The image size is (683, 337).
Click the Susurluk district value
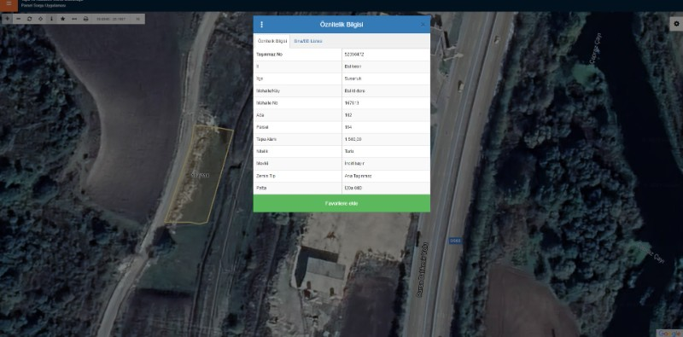(x=353, y=78)
